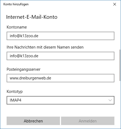This screenshot has width=121, height=129.
Task: Place cursor in www.dreiburgenweb.de server text
Action: (x=30, y=78)
